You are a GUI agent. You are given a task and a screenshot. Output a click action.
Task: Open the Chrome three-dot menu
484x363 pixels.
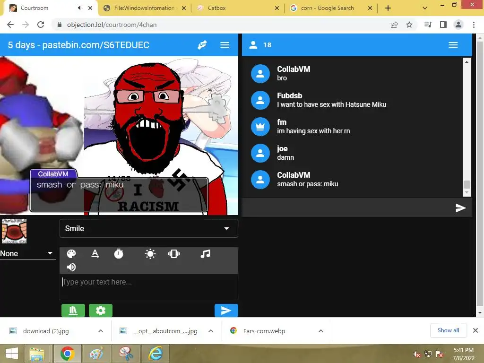(x=474, y=25)
